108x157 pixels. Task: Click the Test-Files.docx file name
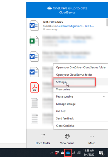pyautogui.click(x=53, y=22)
